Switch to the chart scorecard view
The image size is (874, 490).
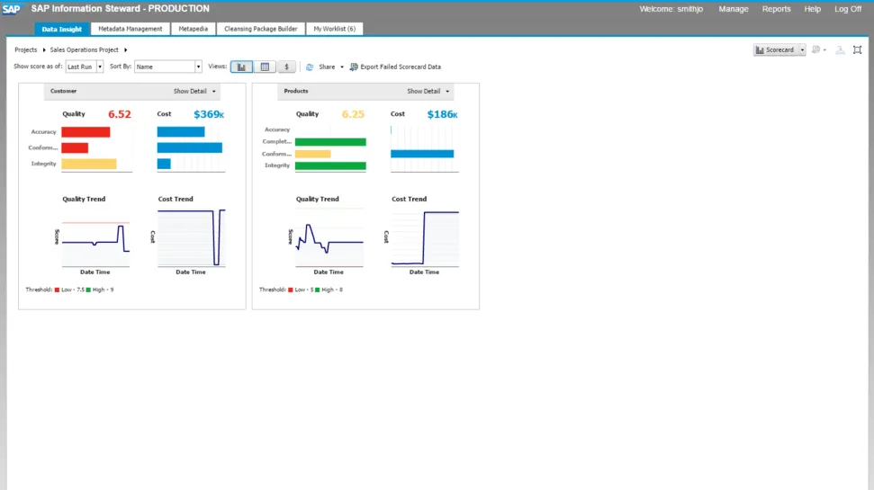241,67
